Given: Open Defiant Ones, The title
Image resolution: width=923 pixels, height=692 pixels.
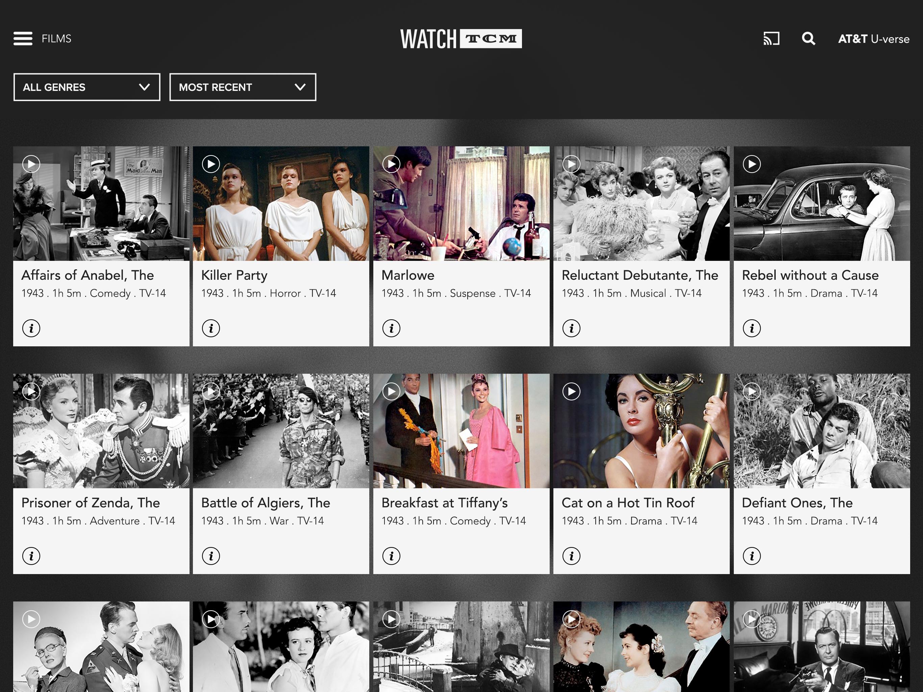Looking at the screenshot, I should [797, 502].
